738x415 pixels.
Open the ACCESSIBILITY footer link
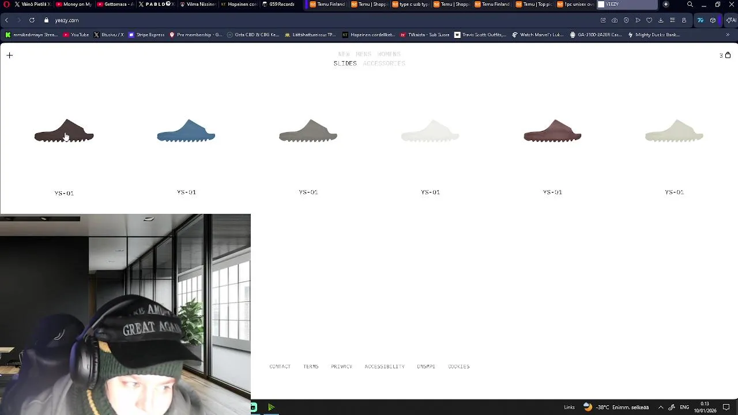coord(385,367)
